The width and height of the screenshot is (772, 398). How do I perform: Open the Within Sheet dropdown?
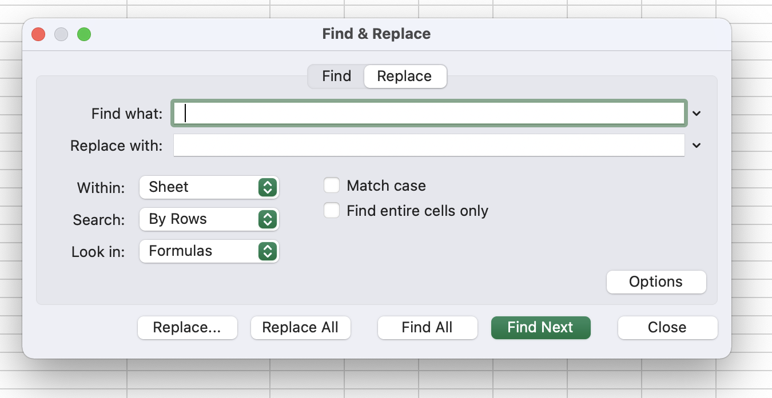pyautogui.click(x=209, y=187)
